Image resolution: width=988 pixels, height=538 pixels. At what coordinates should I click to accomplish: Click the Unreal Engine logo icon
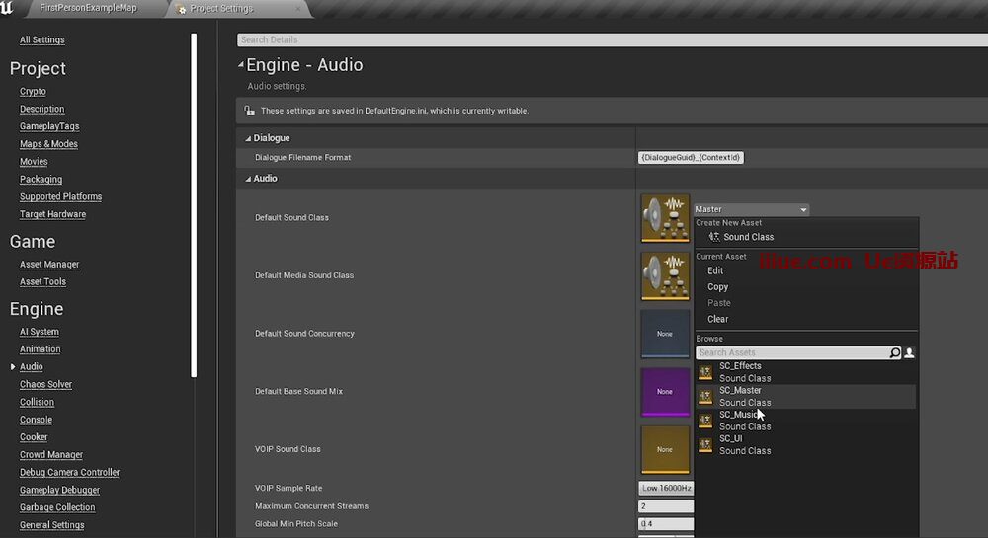tap(8, 8)
